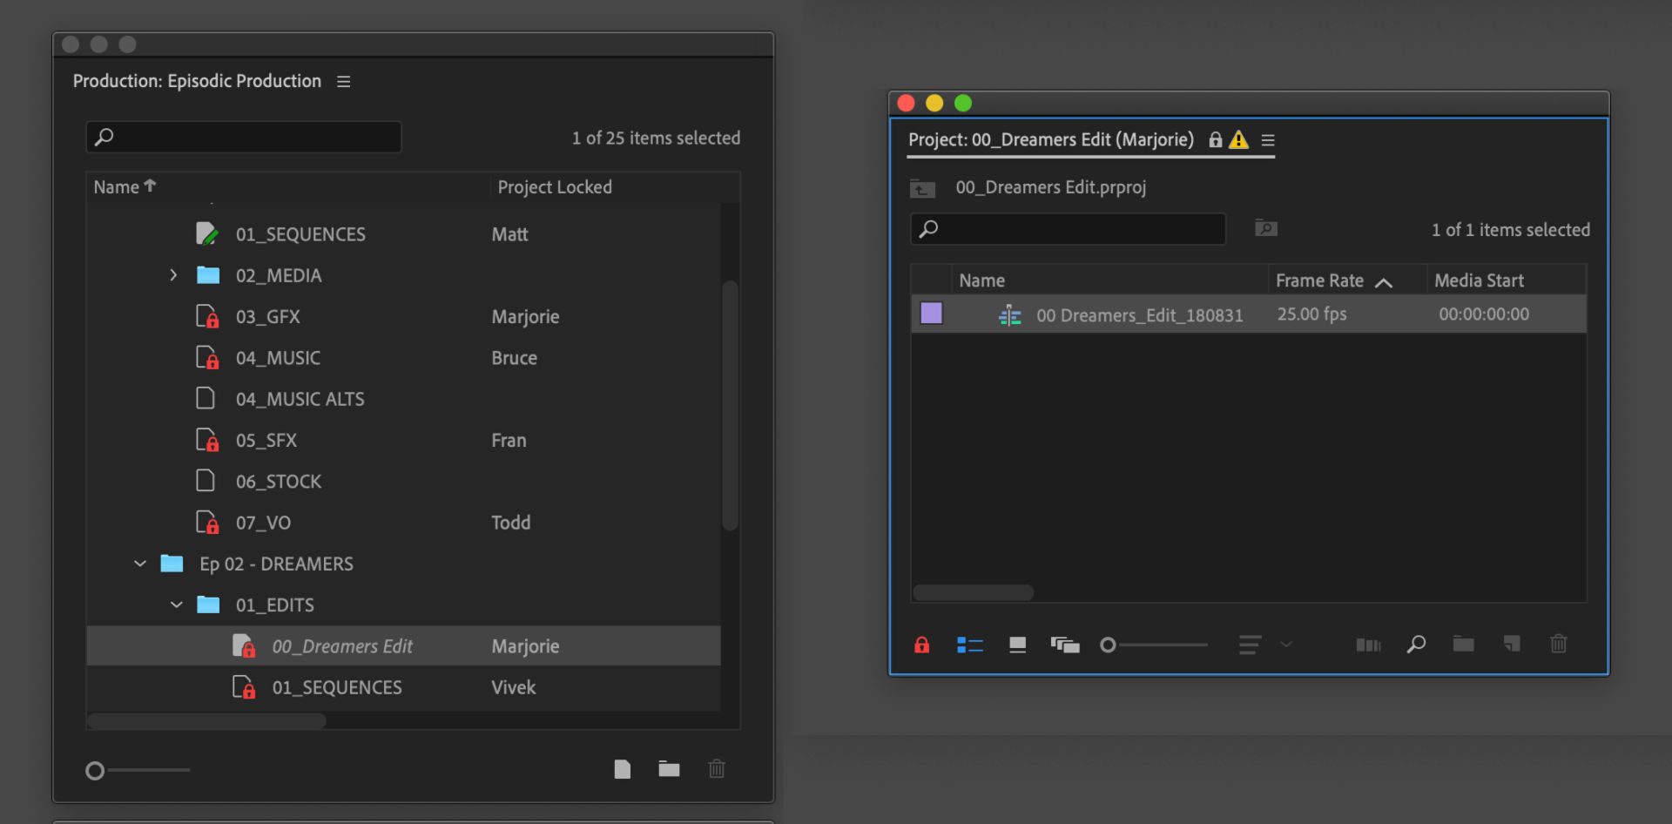
Task: Click the find bin icon next to search
Action: click(x=1266, y=228)
